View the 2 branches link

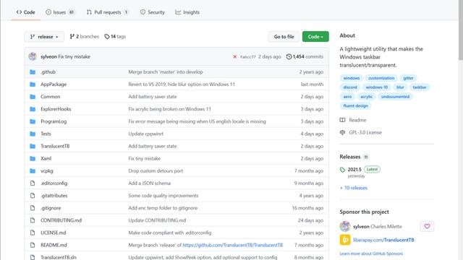coord(84,37)
